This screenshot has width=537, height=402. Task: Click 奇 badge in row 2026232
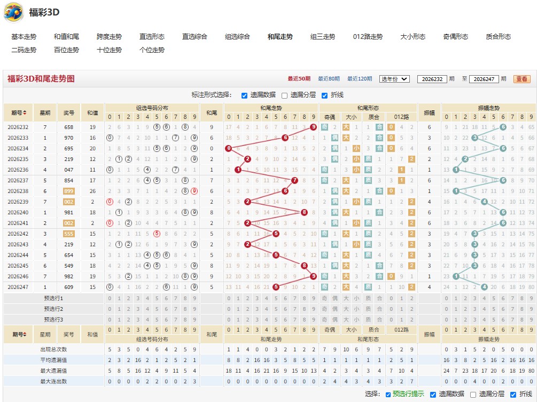tap(324, 127)
